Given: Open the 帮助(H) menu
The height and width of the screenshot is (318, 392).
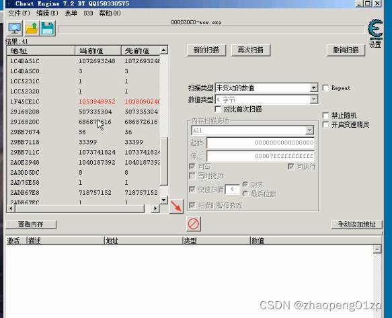Looking at the screenshot, I should tap(110, 13).
